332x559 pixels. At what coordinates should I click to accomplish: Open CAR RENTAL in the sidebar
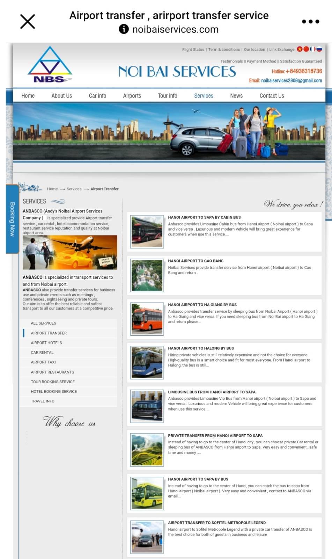pos(68,353)
